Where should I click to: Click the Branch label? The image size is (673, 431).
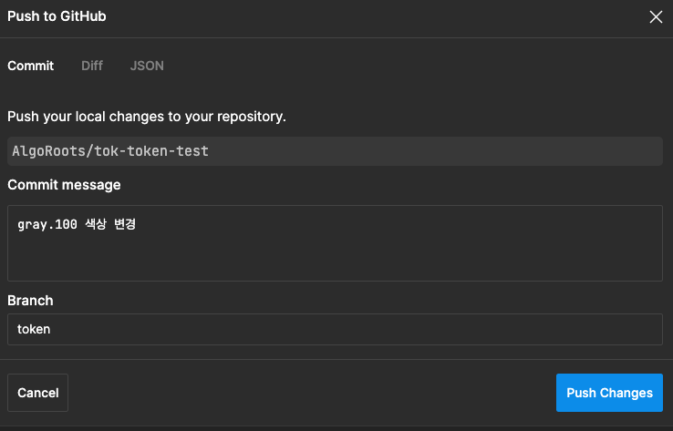tap(30, 300)
